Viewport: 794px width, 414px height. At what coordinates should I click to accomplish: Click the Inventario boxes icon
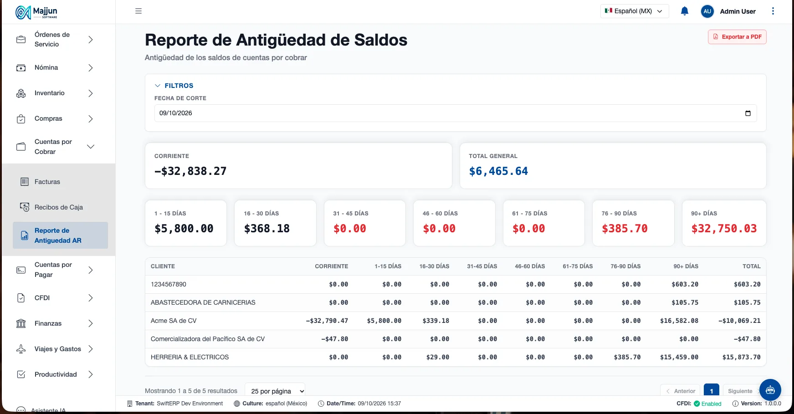21,93
